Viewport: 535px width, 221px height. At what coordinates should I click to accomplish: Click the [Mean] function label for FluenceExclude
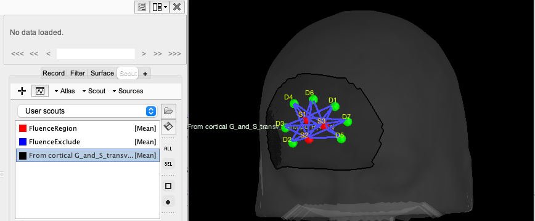145,142
